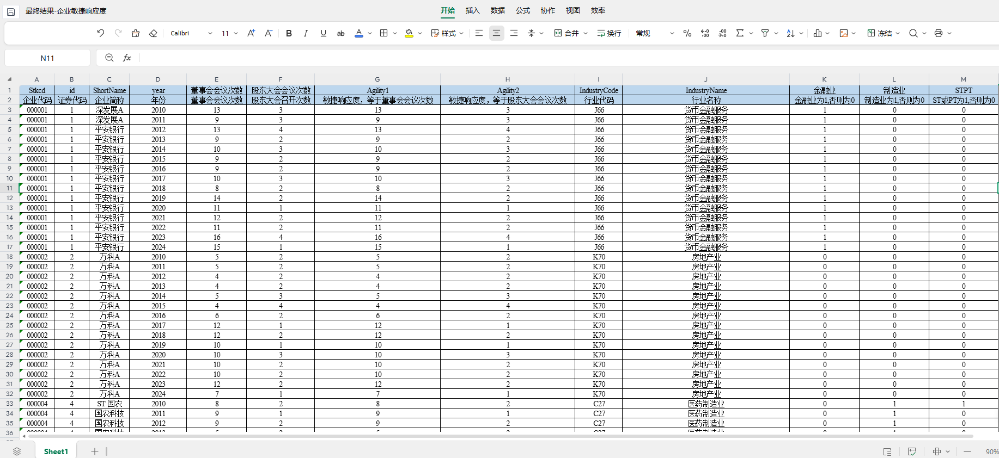Click the vertical alignment icon

pos(532,33)
